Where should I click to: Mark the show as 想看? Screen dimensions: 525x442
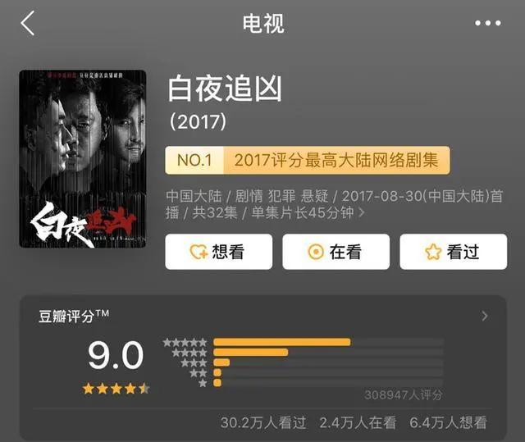pyautogui.click(x=219, y=252)
